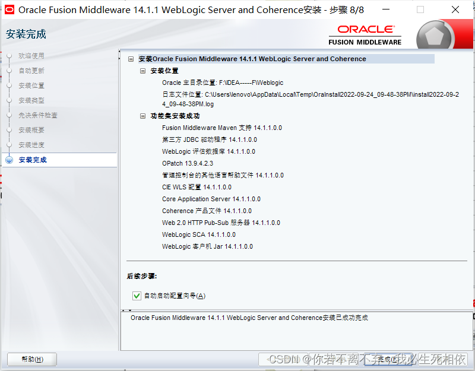Click the up arrow on the message pane divider
Screen dimensions: 475x371
pyautogui.click(x=123, y=310)
